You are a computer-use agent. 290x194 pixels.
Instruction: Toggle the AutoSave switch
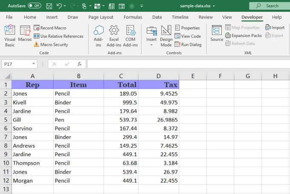pos(34,6)
